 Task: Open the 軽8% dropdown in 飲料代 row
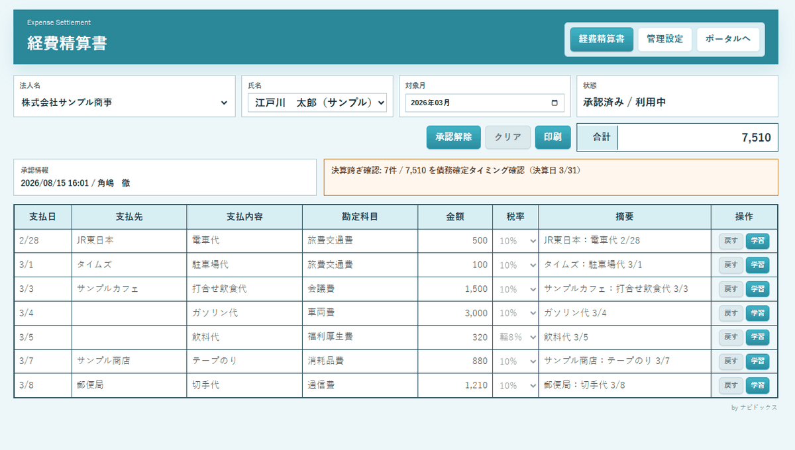point(515,337)
